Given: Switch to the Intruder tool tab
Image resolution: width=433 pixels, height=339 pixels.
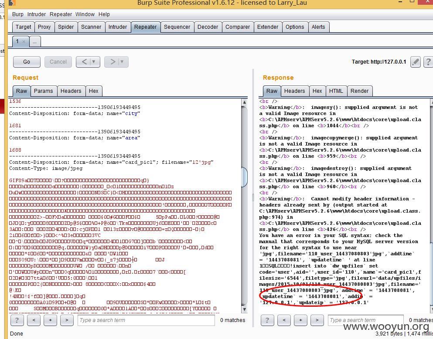Looking at the screenshot, I should pos(118,27).
